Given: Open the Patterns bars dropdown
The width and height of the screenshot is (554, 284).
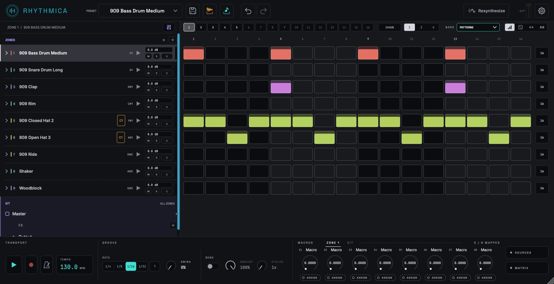Looking at the screenshot, I should click(478, 27).
